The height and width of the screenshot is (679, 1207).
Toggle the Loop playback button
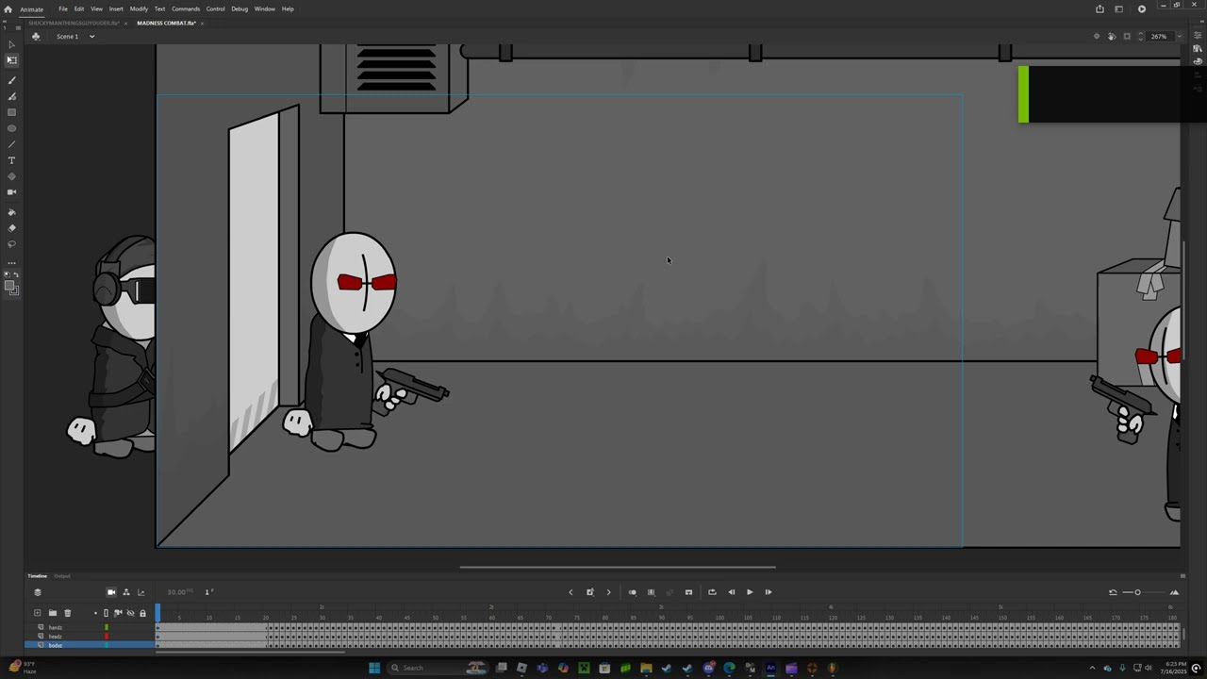point(712,592)
